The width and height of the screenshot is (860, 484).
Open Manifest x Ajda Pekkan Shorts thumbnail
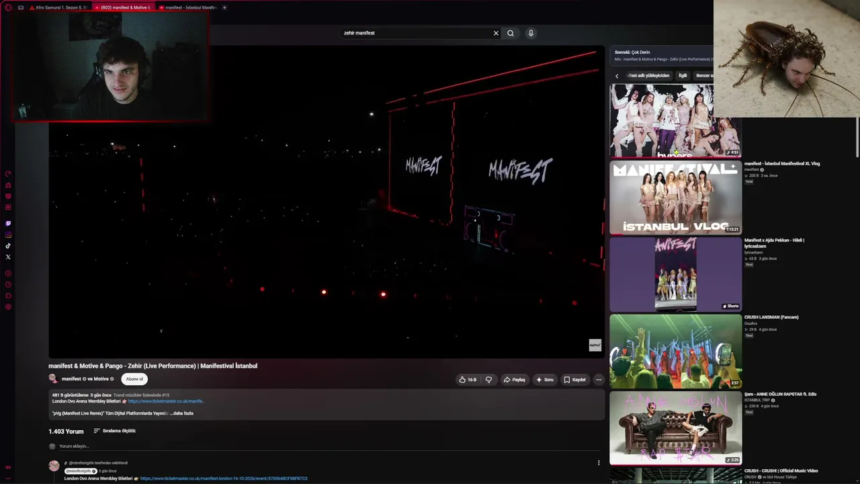[675, 274]
